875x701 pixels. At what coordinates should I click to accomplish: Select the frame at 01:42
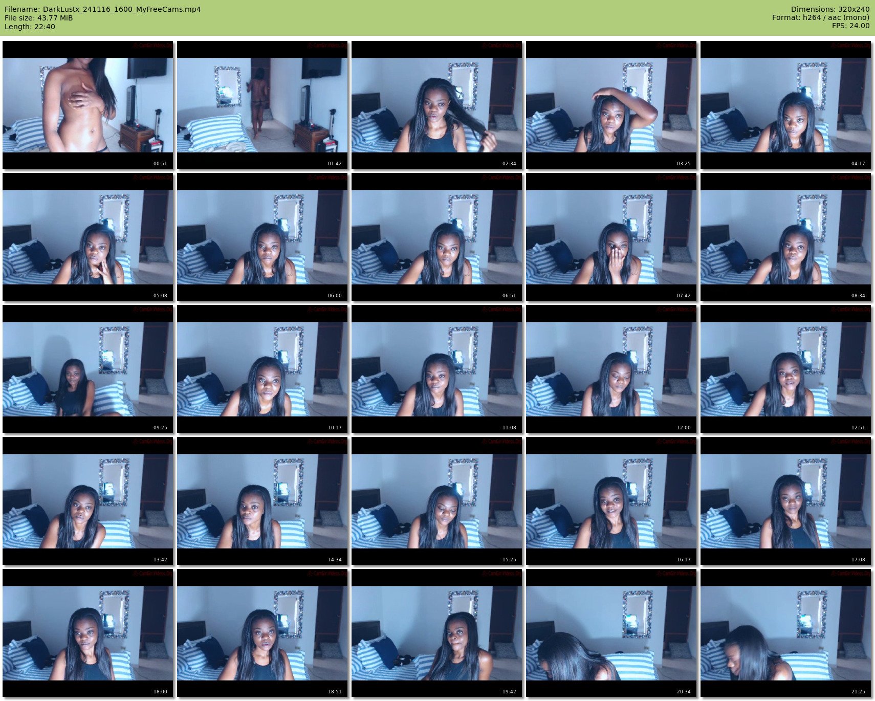point(262,105)
